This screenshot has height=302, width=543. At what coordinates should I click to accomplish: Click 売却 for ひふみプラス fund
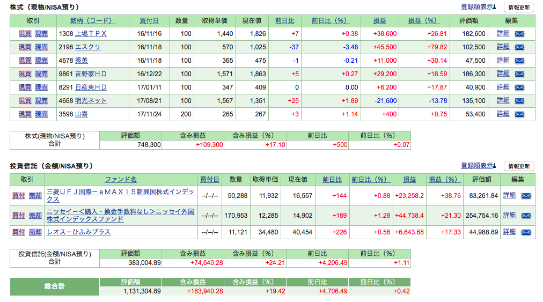coord(35,232)
